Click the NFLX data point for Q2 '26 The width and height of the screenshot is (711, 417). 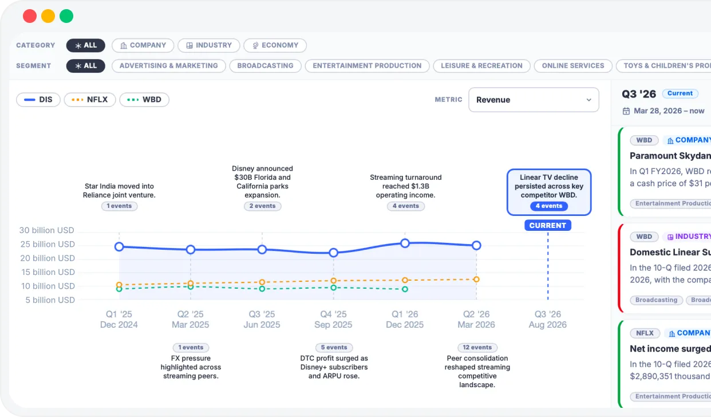point(476,280)
